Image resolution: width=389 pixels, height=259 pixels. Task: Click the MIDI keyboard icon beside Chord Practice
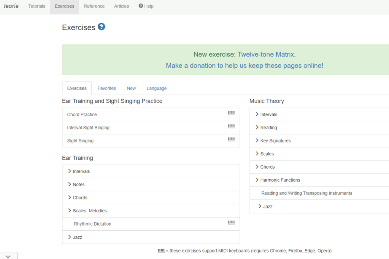pos(231,113)
